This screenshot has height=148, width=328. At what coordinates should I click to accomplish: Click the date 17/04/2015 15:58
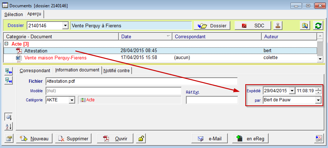(139, 57)
